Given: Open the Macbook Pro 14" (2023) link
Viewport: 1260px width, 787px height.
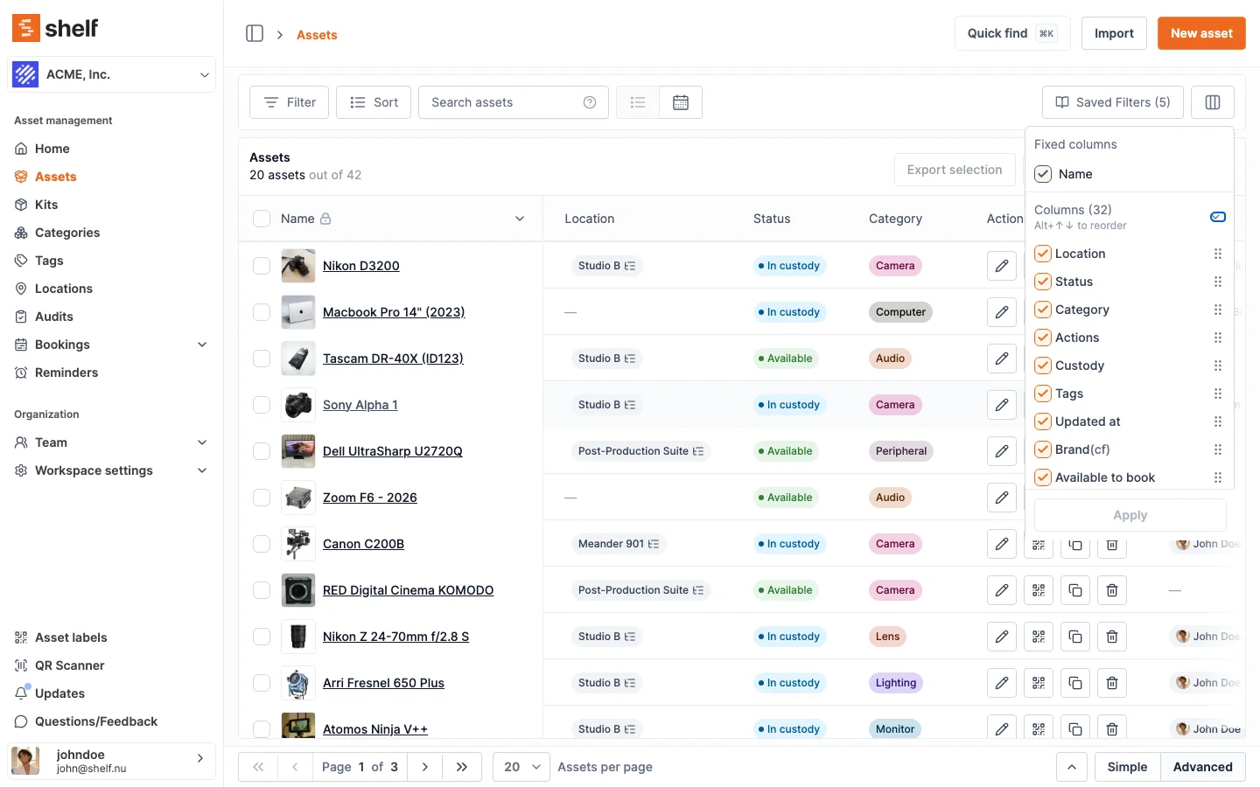Looking at the screenshot, I should [x=394, y=312].
